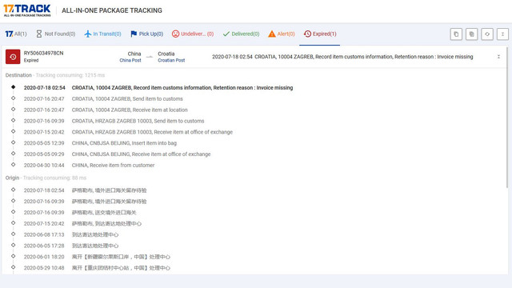Click 'CROATIA, HRZAGB ZAGREB 10003, Receive item at office of exchange'
Image resolution: width=512 pixels, height=288 pixels.
pyautogui.click(x=152, y=132)
